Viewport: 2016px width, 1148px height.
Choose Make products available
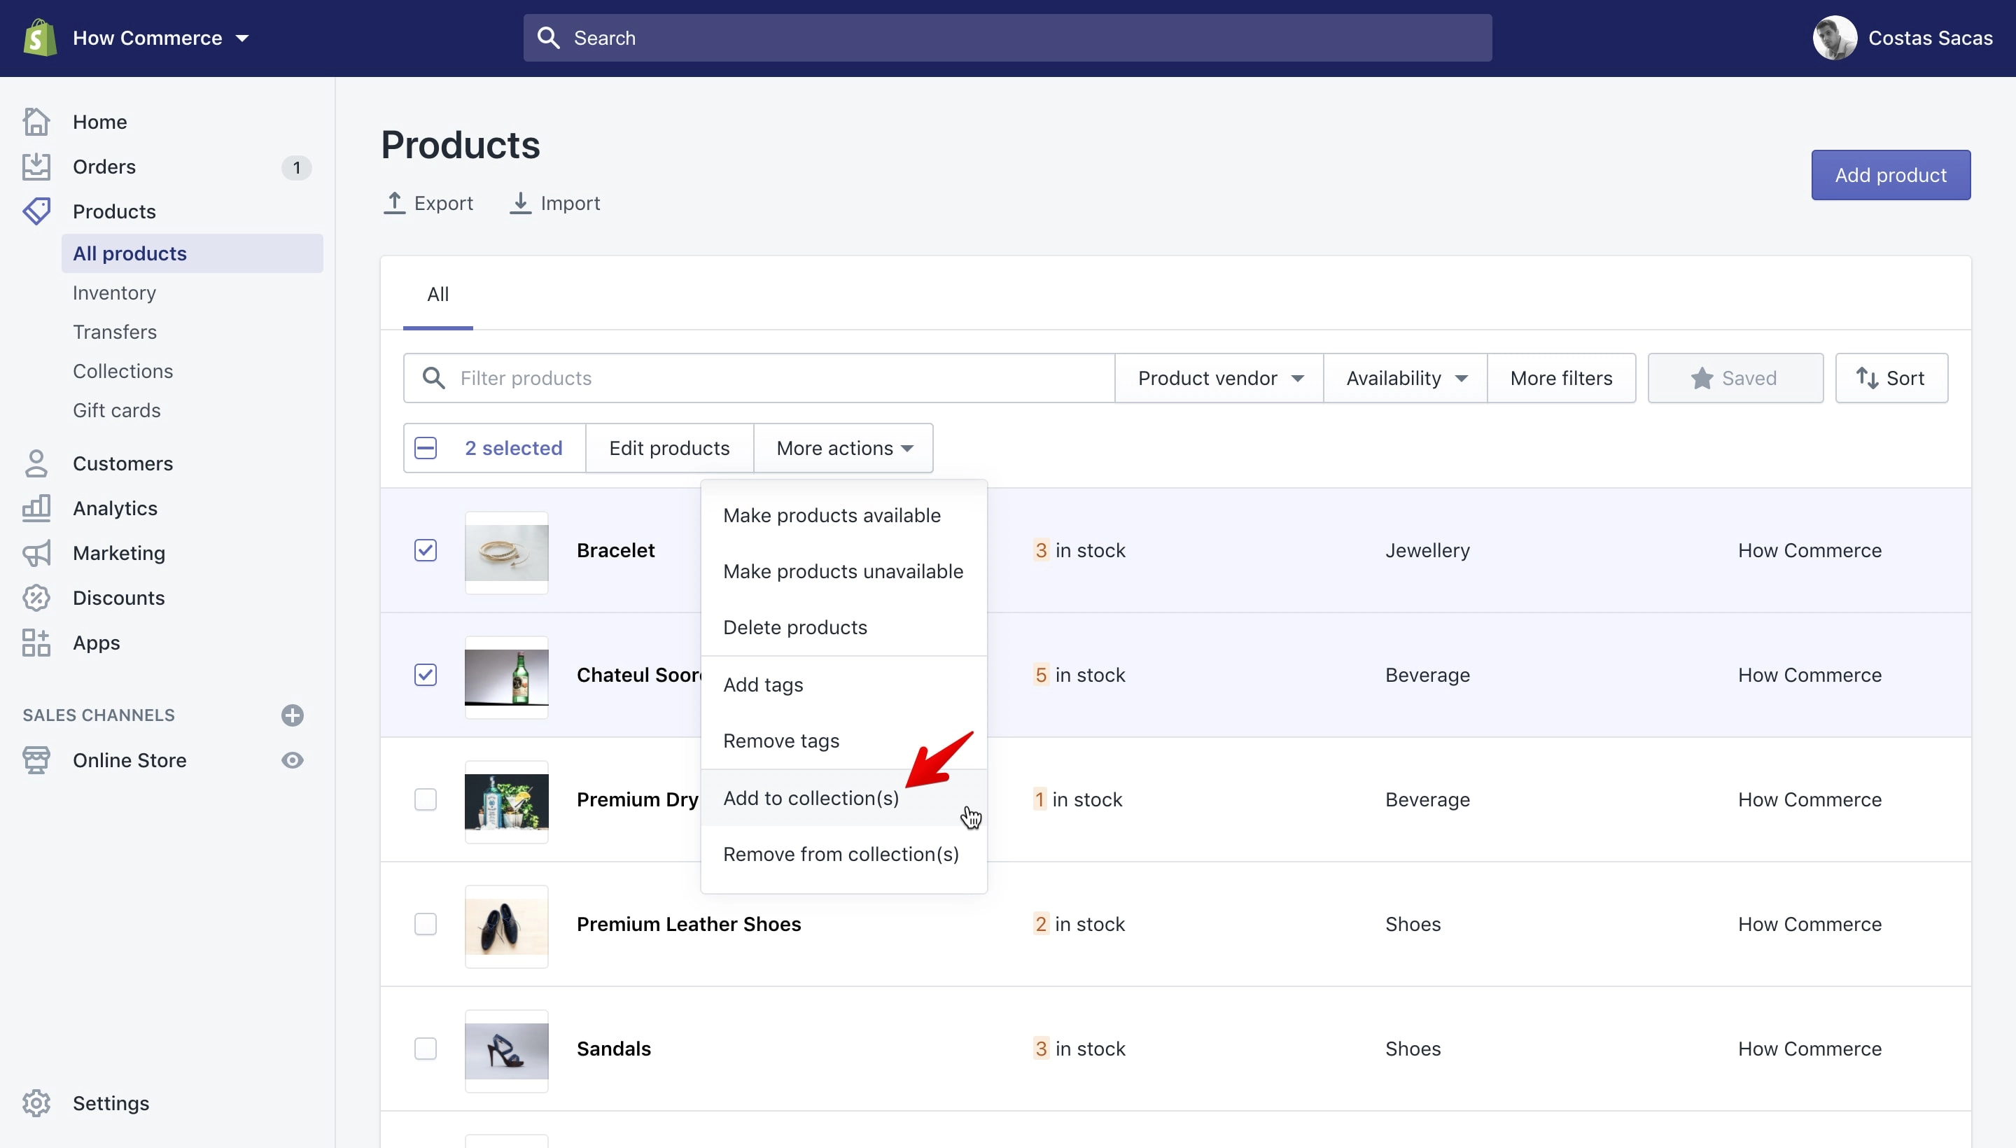click(x=843, y=515)
